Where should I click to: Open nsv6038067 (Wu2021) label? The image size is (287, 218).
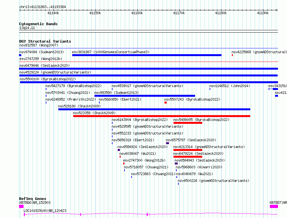point(138,154)
